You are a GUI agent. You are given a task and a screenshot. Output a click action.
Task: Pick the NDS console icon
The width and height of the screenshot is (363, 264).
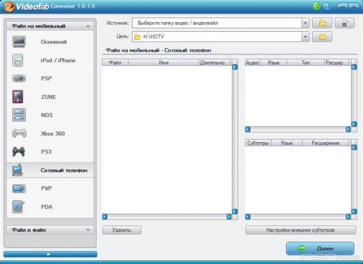coord(18,115)
